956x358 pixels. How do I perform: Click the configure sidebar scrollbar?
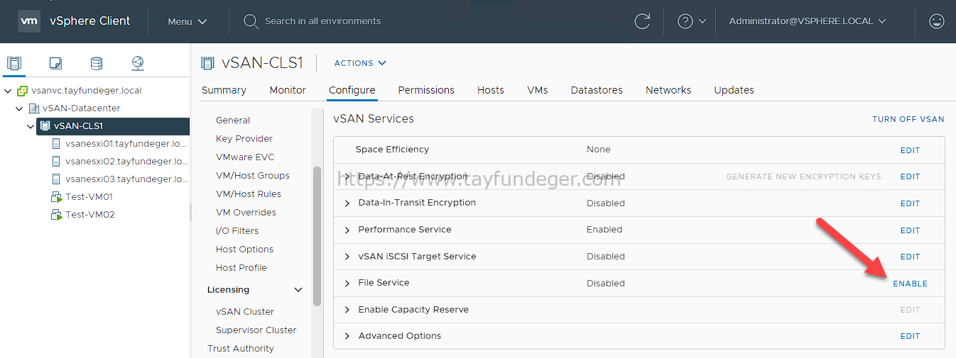coord(317,236)
